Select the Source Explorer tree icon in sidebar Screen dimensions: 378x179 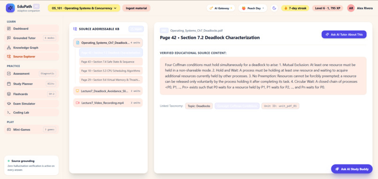(x=9, y=57)
